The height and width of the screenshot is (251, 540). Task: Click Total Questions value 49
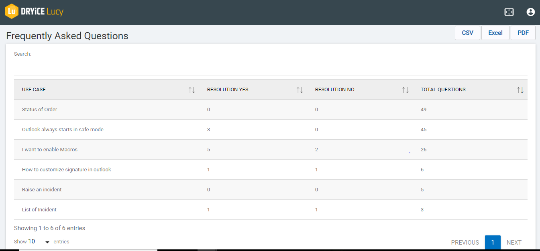click(x=424, y=110)
